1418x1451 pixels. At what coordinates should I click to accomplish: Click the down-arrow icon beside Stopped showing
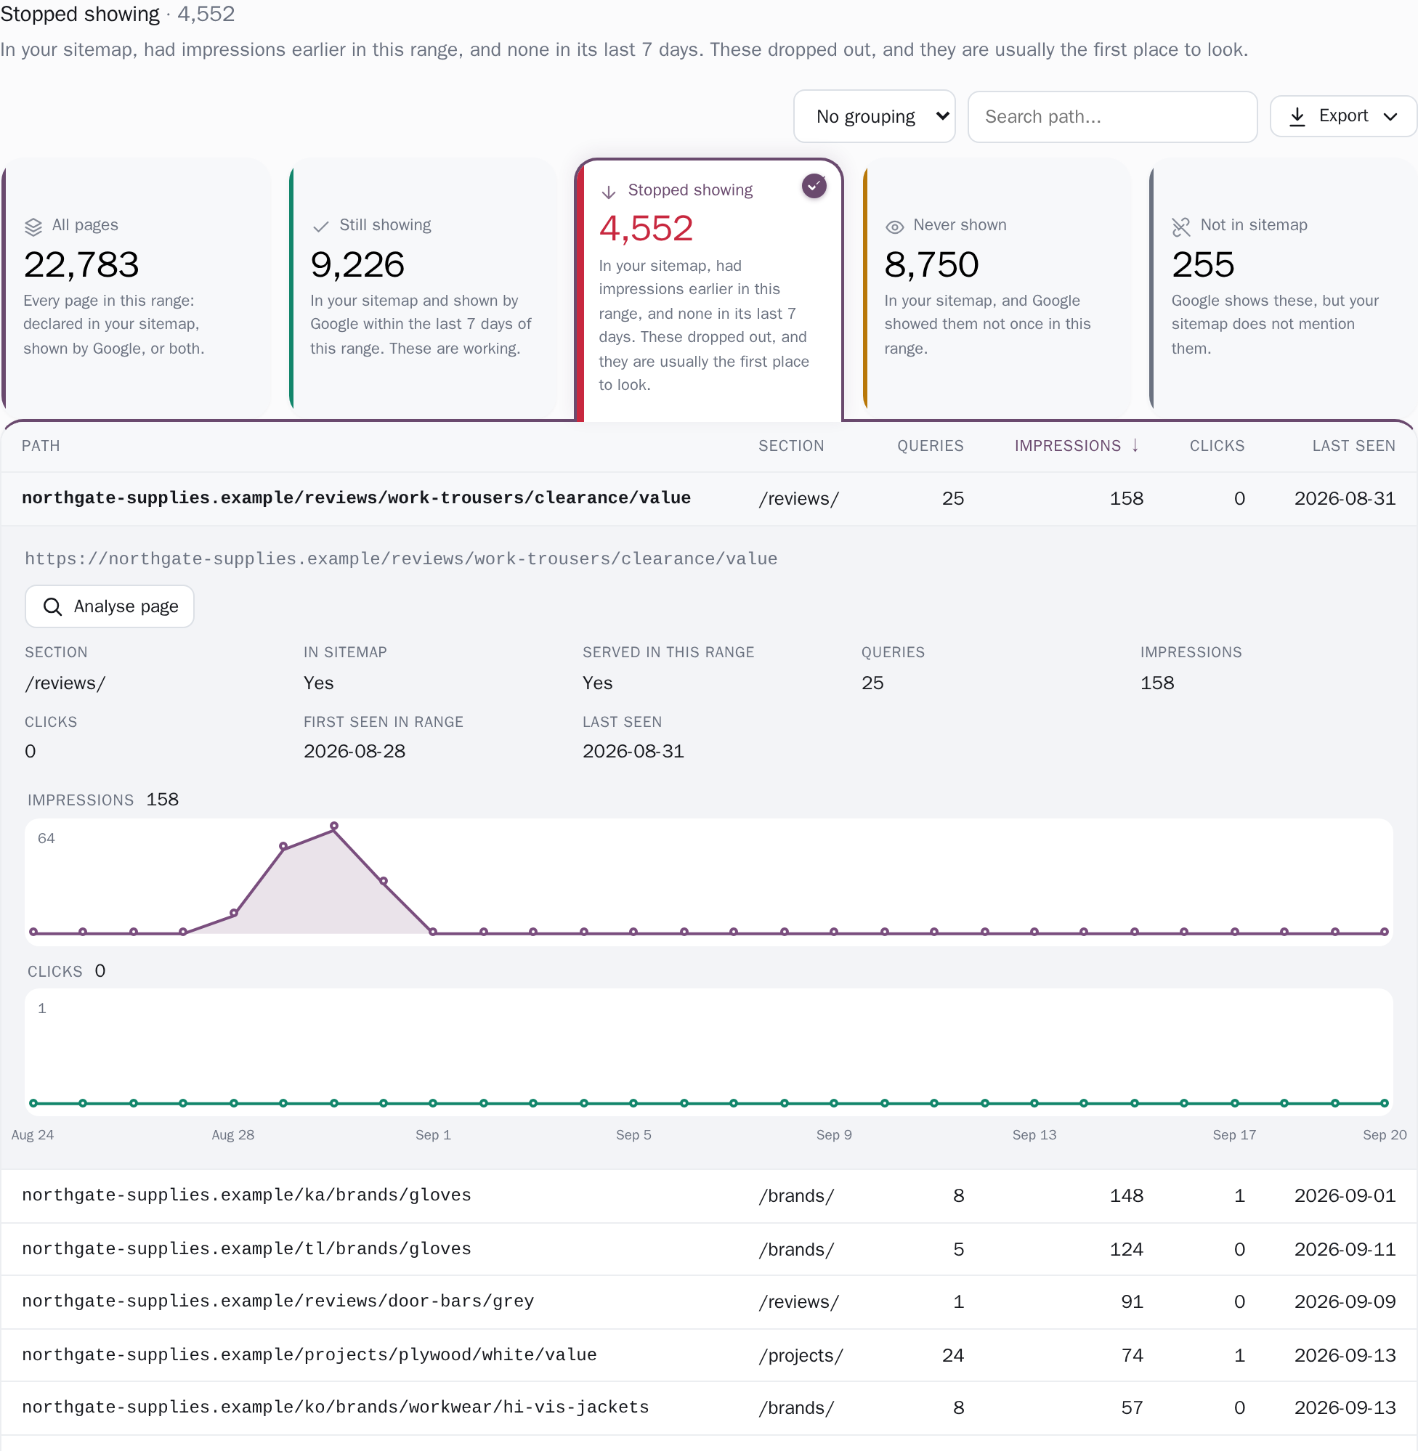click(x=609, y=192)
